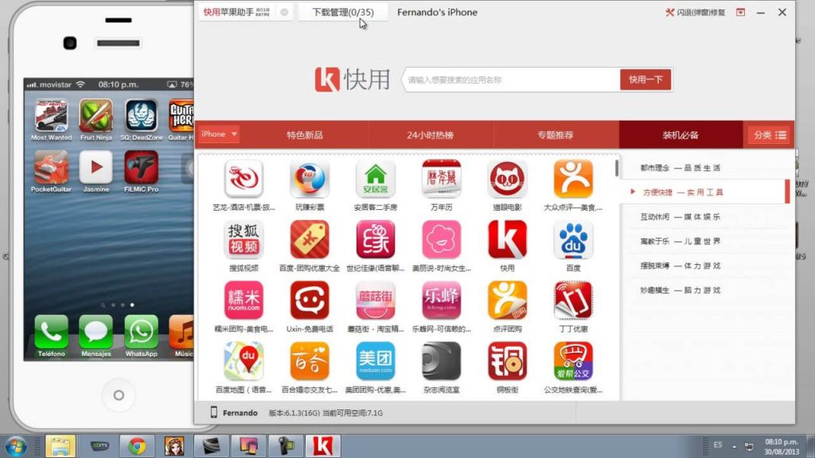Open Chrome from the Windows taskbar
815x458 pixels.
click(137, 446)
